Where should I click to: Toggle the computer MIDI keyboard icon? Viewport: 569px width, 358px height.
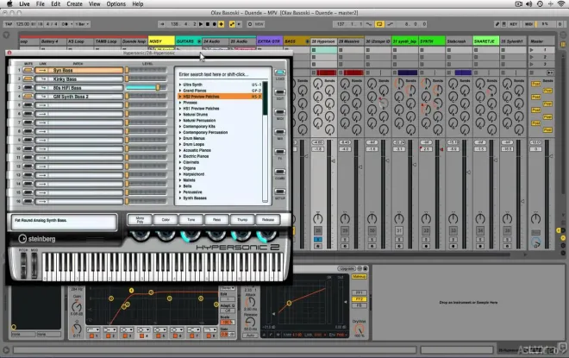coord(504,24)
